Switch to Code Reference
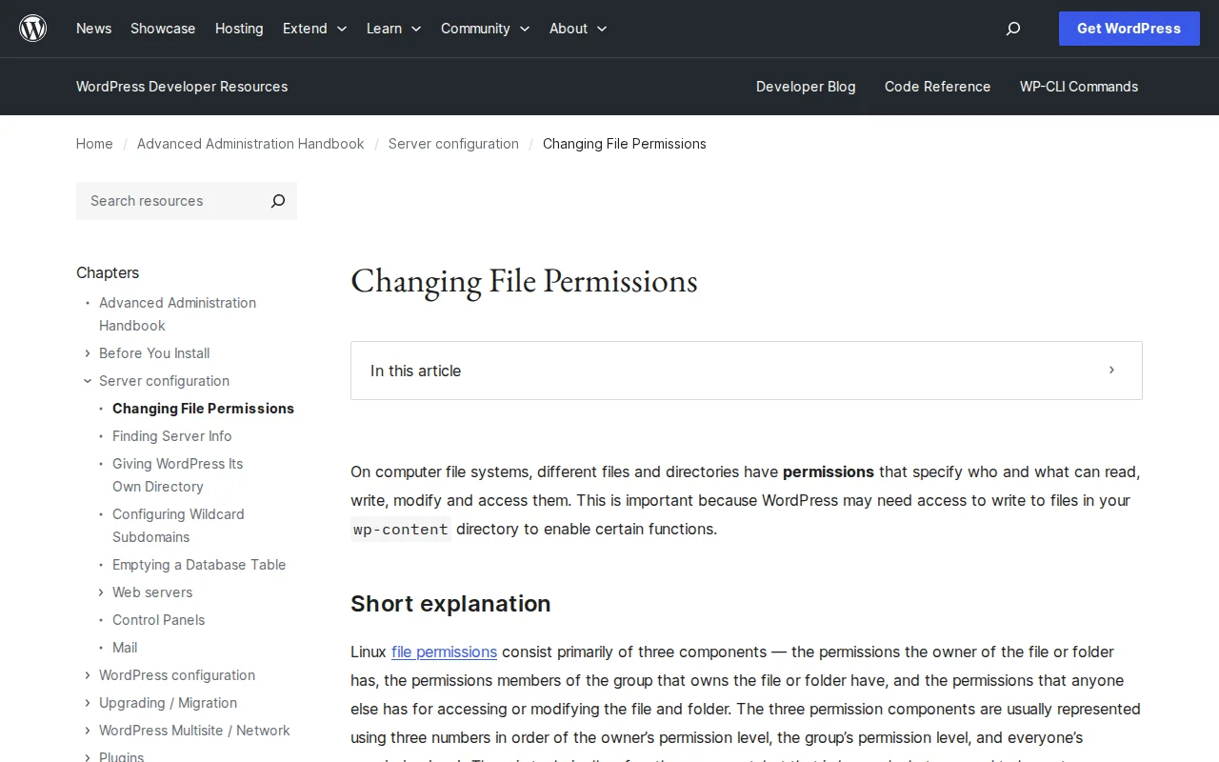The image size is (1219, 762). pyautogui.click(x=937, y=87)
